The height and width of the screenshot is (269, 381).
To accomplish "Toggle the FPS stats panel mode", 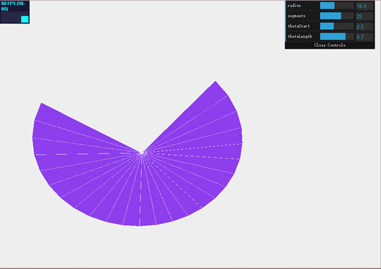I will click(x=15, y=12).
